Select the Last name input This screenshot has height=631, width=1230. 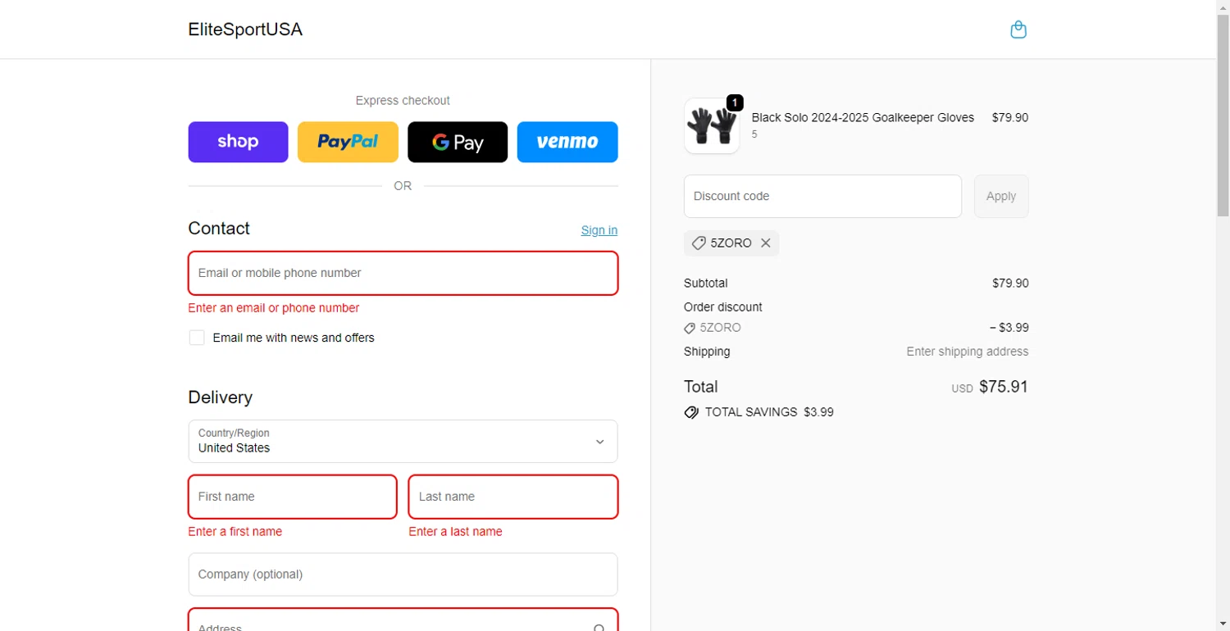[512, 497]
